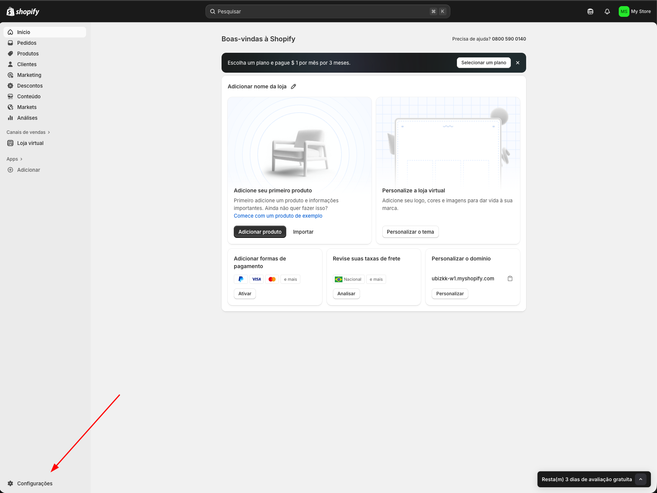Image resolution: width=657 pixels, height=493 pixels.
Task: Click 'Resta(m) 3 dias de avaliação gratuita' text
Action: coord(587,479)
